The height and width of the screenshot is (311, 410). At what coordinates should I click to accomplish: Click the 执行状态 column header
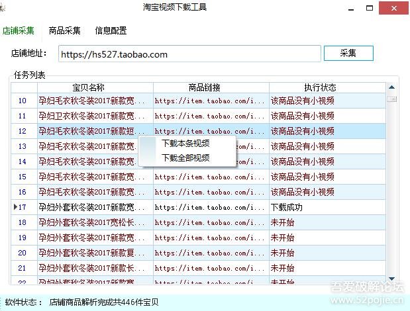[x=327, y=87]
